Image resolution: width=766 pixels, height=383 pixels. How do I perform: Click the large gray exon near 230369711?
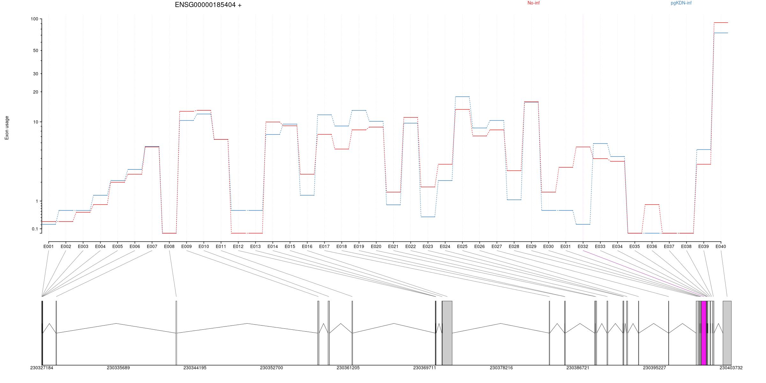point(447,333)
